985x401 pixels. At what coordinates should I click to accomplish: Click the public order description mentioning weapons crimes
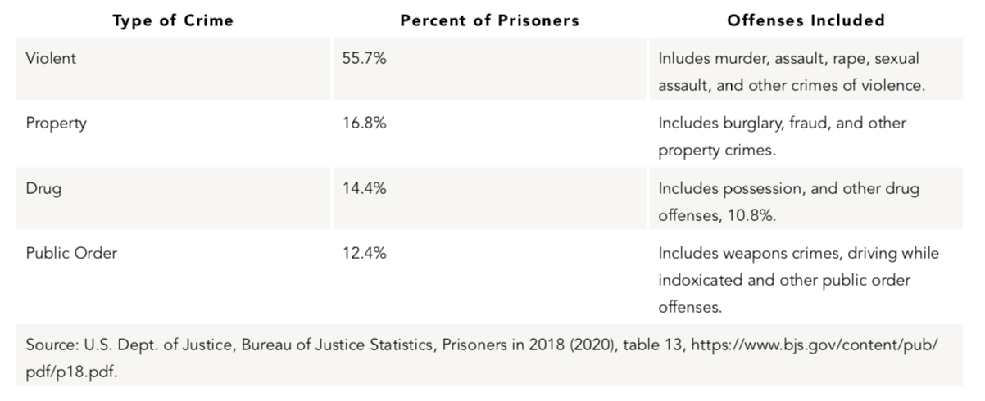tap(798, 280)
